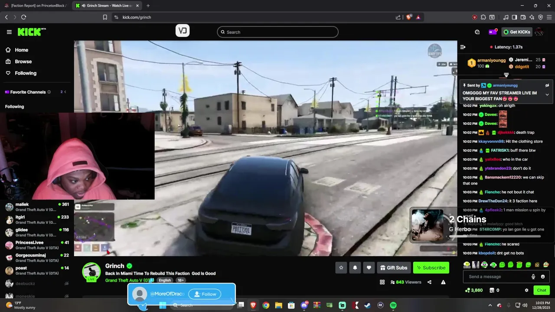The image size is (555, 312).
Task: Reload the page
Action: (23, 17)
